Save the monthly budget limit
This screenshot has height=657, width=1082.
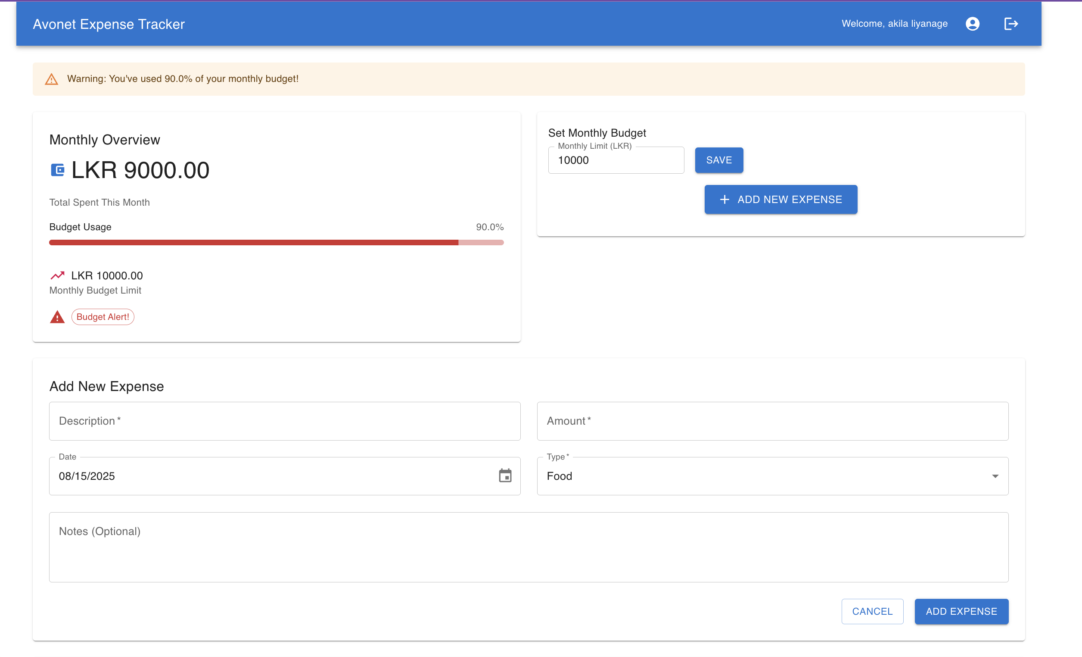coord(719,160)
